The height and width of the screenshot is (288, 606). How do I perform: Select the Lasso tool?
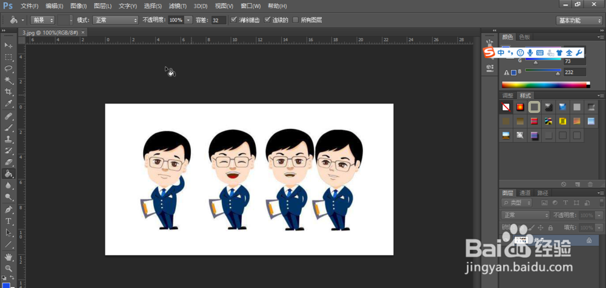(x=8, y=69)
